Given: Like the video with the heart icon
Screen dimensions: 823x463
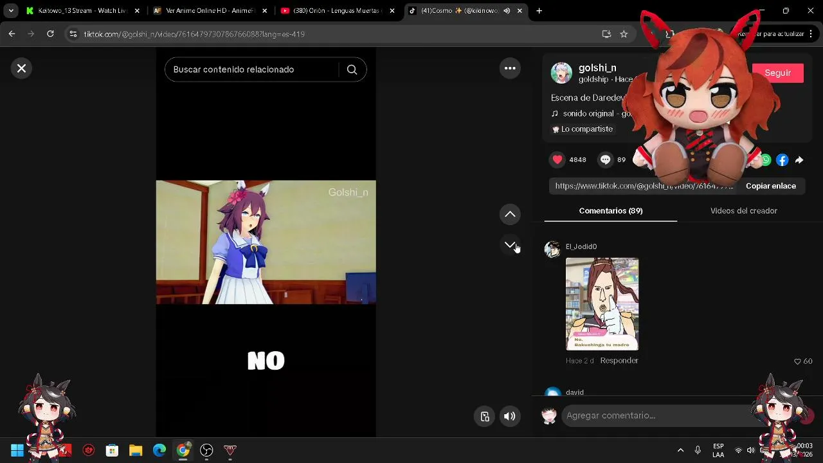Looking at the screenshot, I should pos(557,159).
